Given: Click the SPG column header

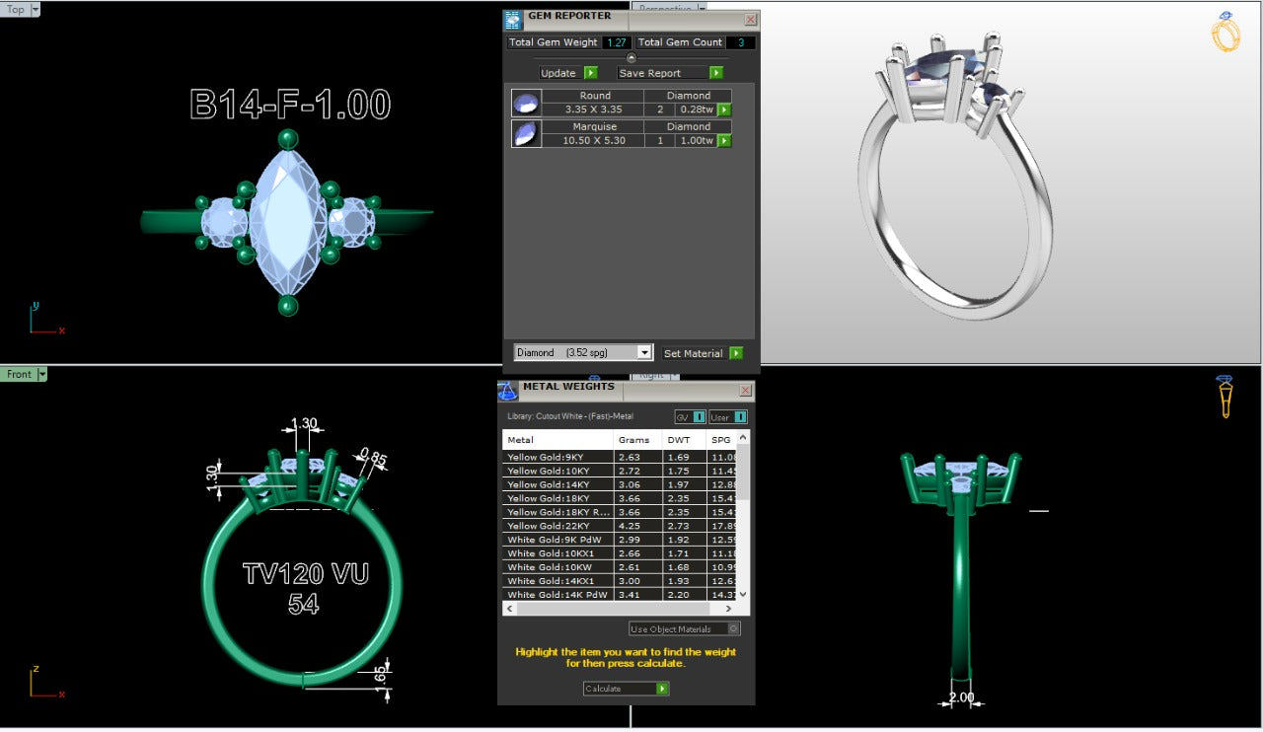Looking at the screenshot, I should click(721, 440).
